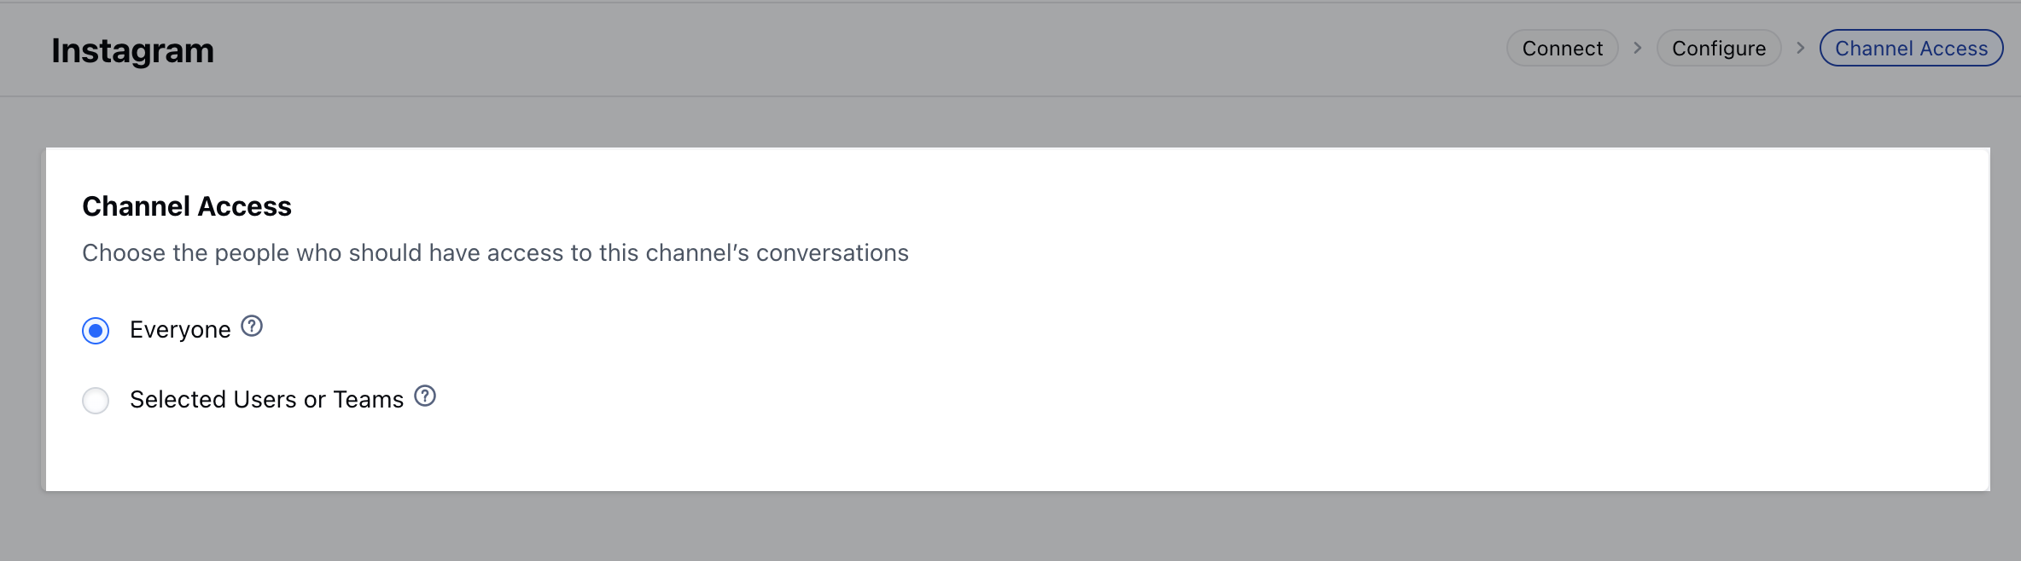The width and height of the screenshot is (2021, 561).
Task: Click the Instagram page title
Action: (x=132, y=50)
